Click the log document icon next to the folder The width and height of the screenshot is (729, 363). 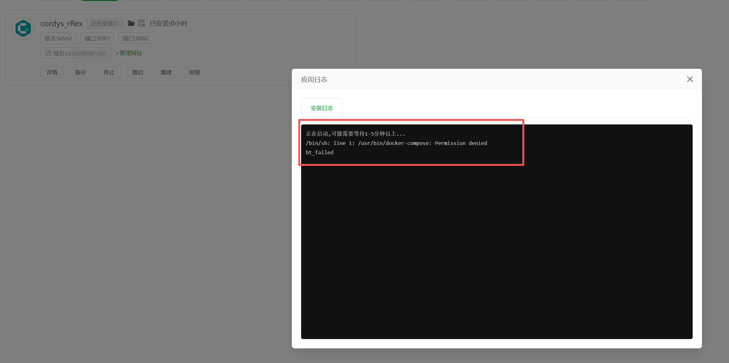[x=142, y=23]
